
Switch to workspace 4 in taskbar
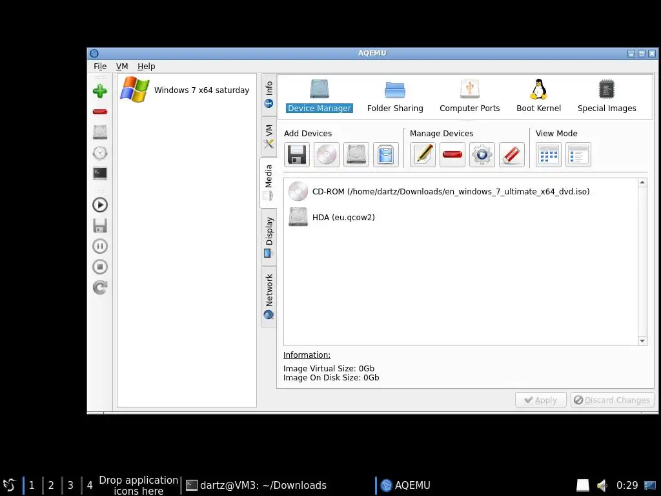(90, 485)
